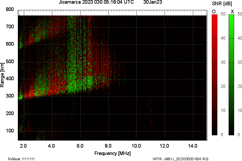
Task: Click the 14.0 frequency axis tick label
Action: [193, 146]
